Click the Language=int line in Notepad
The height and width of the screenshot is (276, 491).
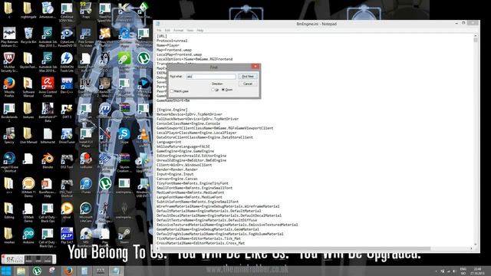click(x=169, y=142)
